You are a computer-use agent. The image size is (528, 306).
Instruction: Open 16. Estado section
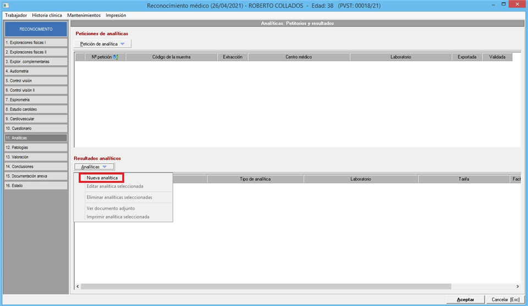coord(36,186)
